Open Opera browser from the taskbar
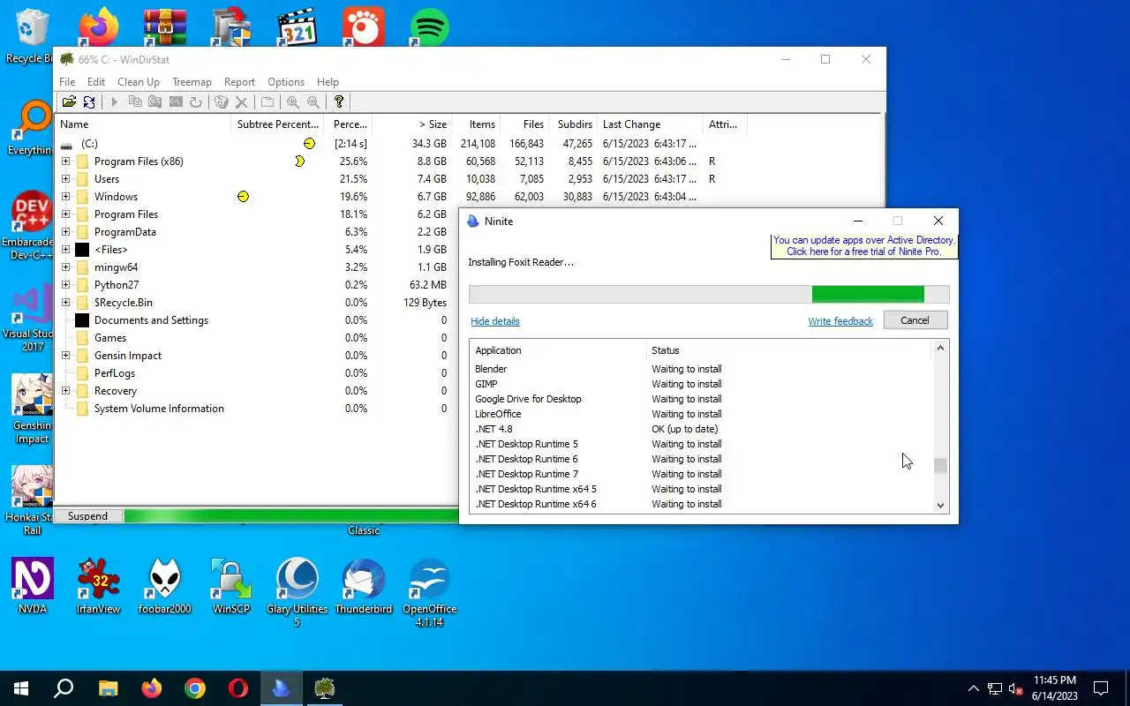The image size is (1130, 706). point(238,688)
